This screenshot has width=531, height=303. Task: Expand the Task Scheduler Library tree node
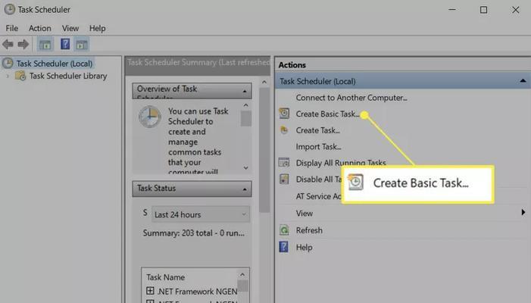click(x=8, y=76)
